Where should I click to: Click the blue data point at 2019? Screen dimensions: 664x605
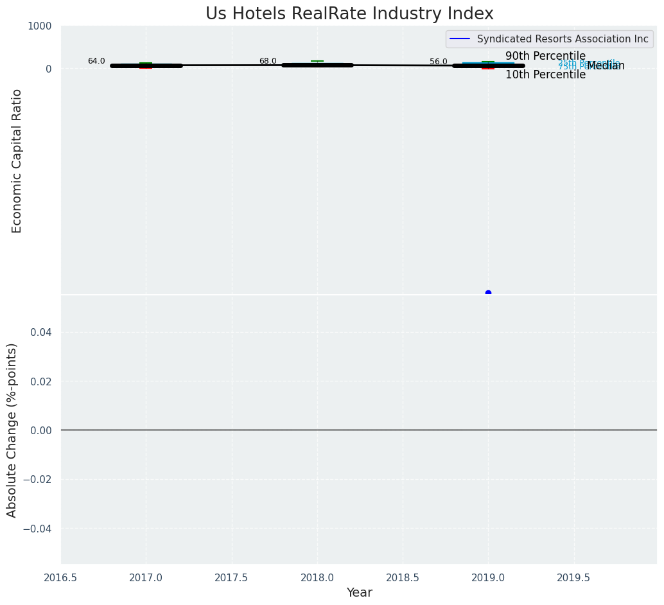488,293
